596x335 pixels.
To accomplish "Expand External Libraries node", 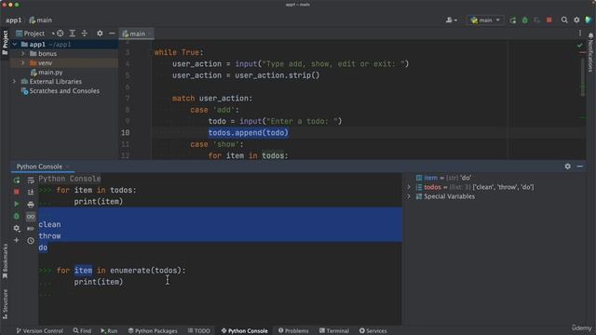I will 15,81.
